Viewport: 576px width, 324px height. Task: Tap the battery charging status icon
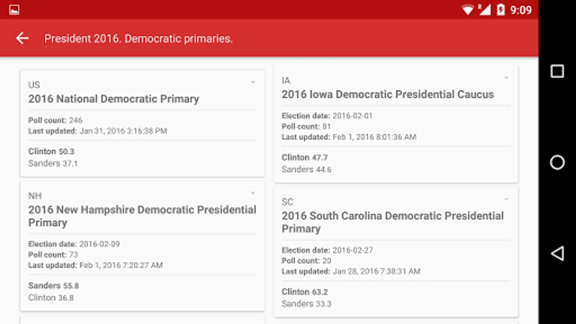(x=501, y=10)
